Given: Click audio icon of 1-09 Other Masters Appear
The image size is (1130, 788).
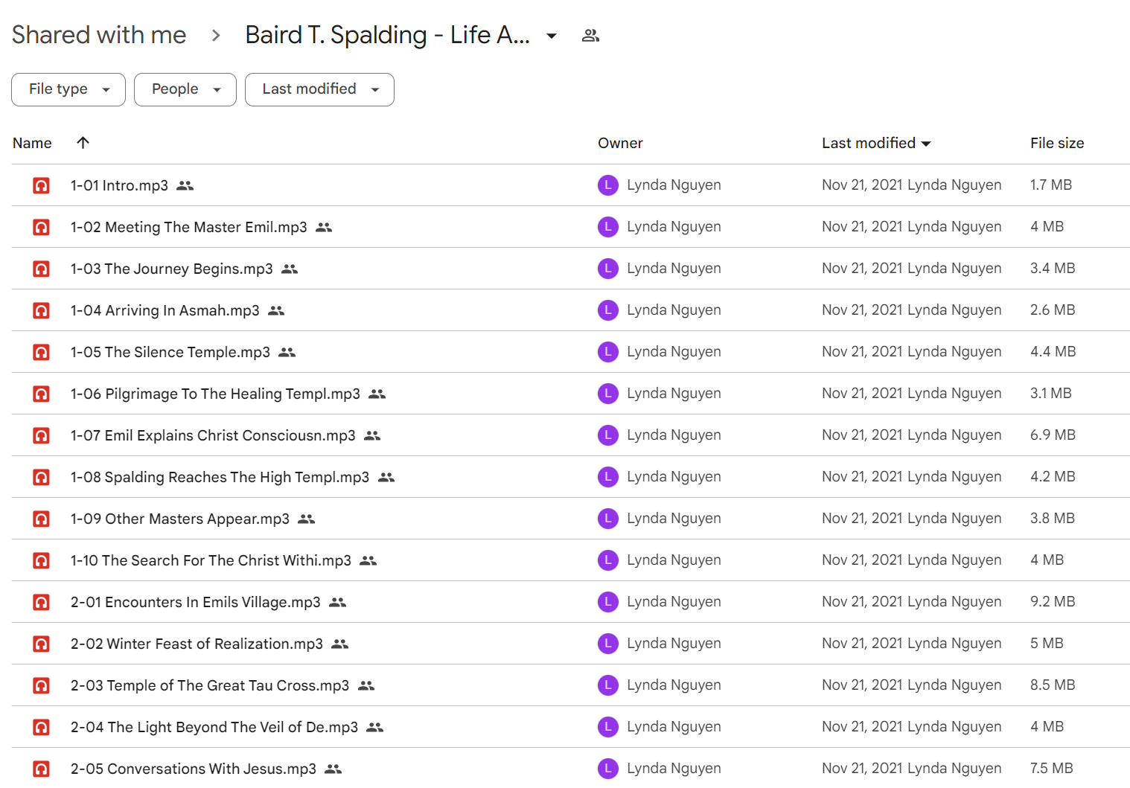Looking at the screenshot, I should [x=42, y=519].
